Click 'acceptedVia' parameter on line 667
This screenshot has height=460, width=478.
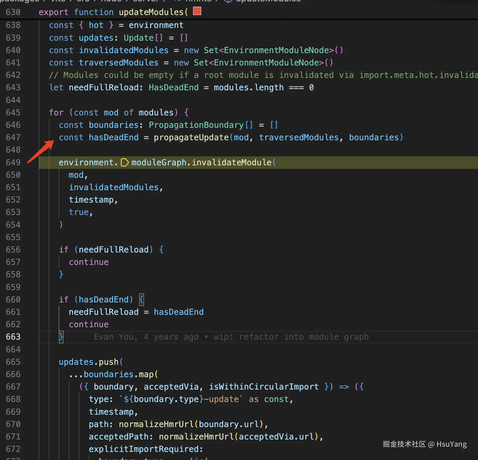[171, 387]
